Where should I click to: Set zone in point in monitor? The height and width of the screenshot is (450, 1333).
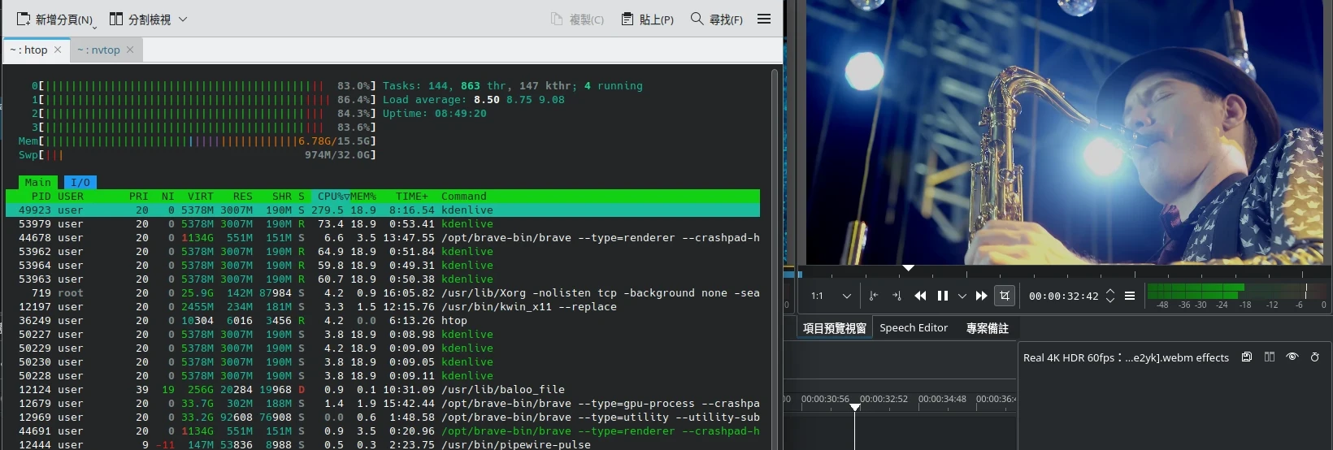[x=874, y=296]
